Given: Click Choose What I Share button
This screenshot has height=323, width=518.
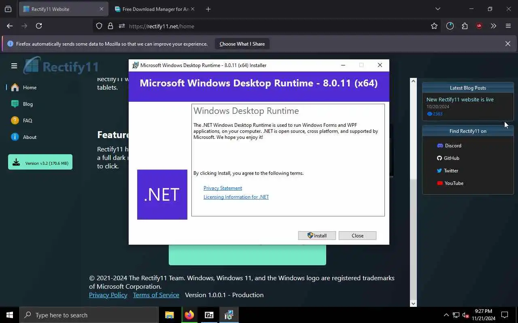Looking at the screenshot, I should [242, 44].
